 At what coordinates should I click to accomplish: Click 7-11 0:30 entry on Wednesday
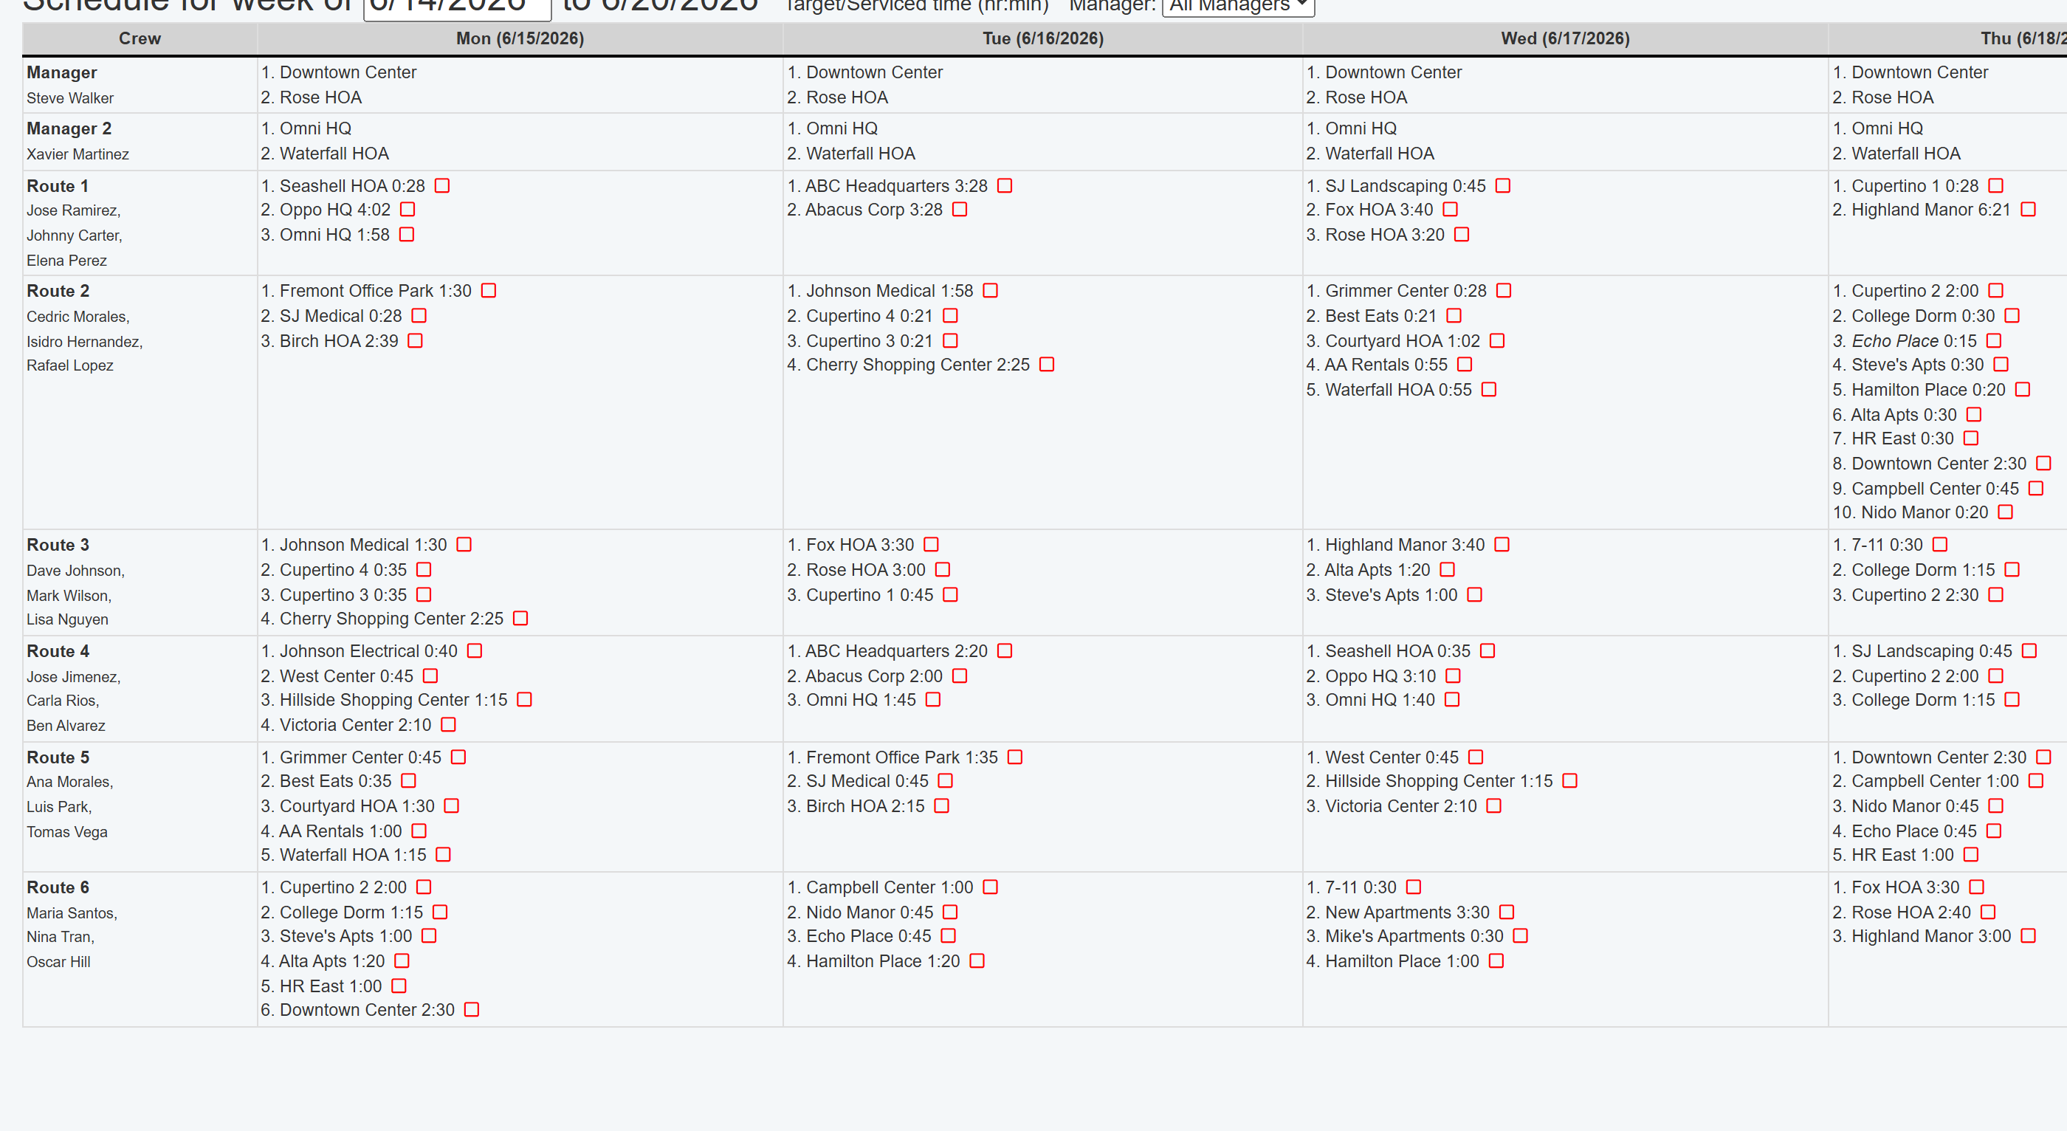point(1351,888)
